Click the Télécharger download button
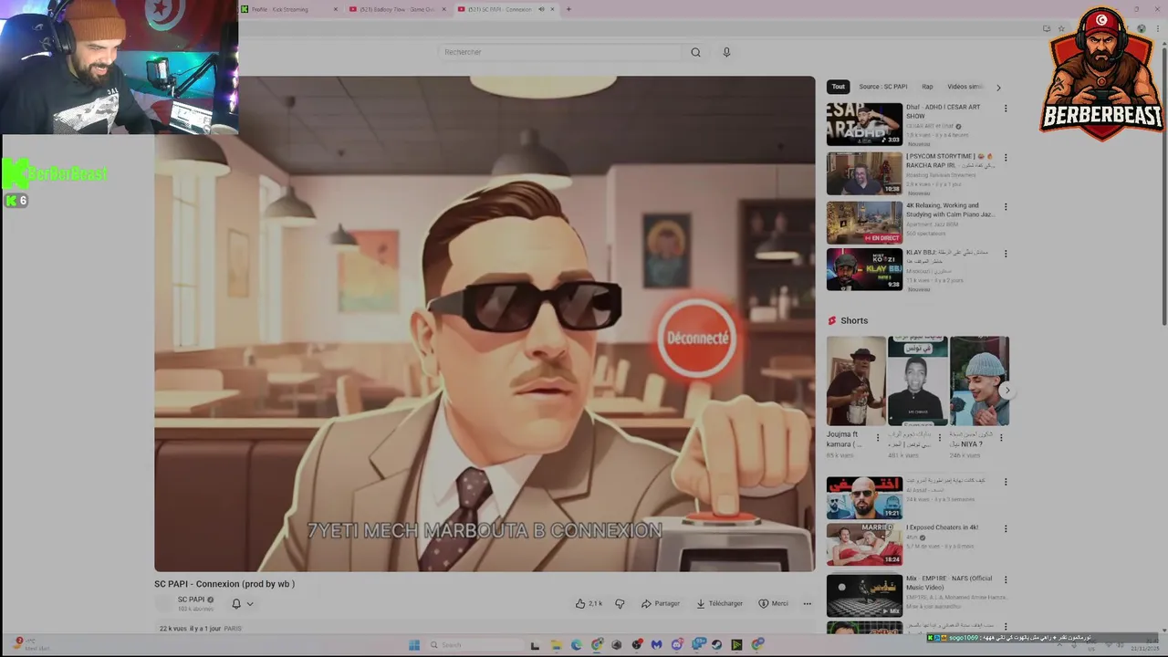 pyautogui.click(x=719, y=603)
